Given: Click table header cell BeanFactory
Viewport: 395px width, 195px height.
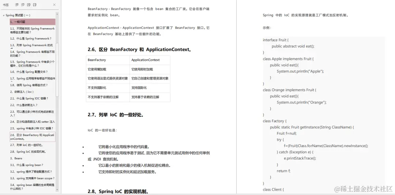Looking at the screenshot, I should coord(108,60).
